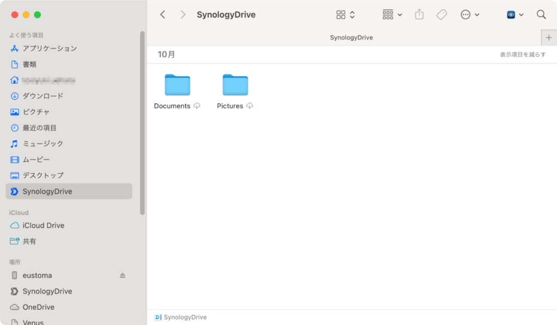Viewport: 557px width, 325px height.
Task: Open OneDrive in the sidebar
Action: [69, 307]
